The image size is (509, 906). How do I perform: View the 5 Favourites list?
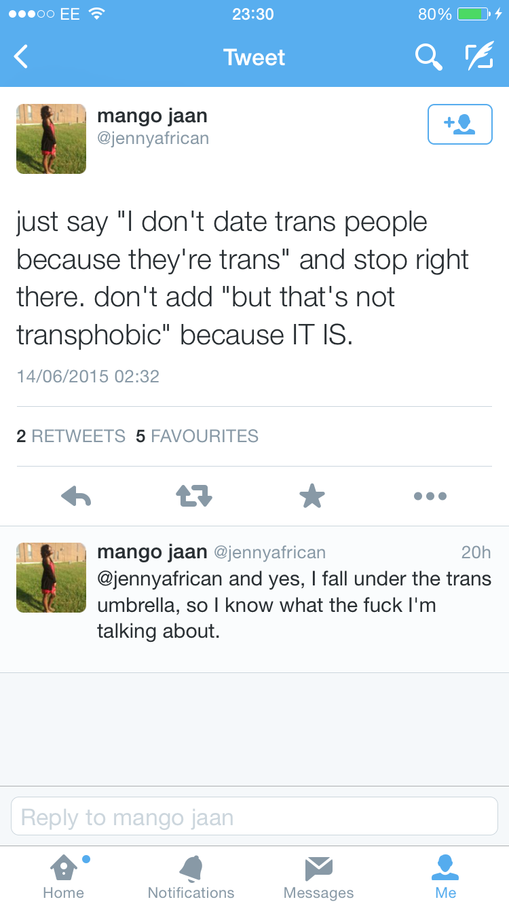197,436
